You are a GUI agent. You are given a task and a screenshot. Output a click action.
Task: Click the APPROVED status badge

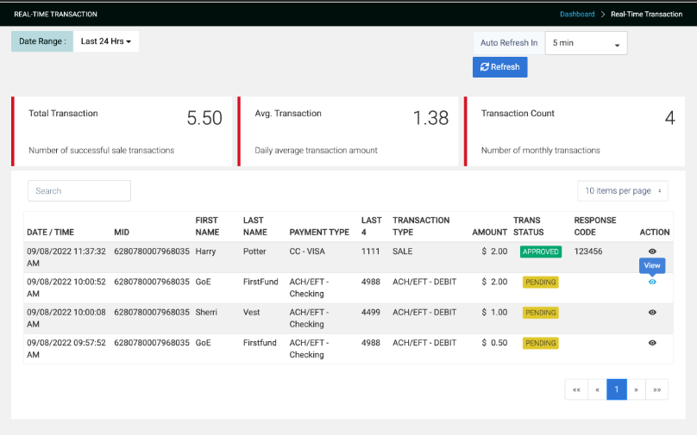point(540,252)
